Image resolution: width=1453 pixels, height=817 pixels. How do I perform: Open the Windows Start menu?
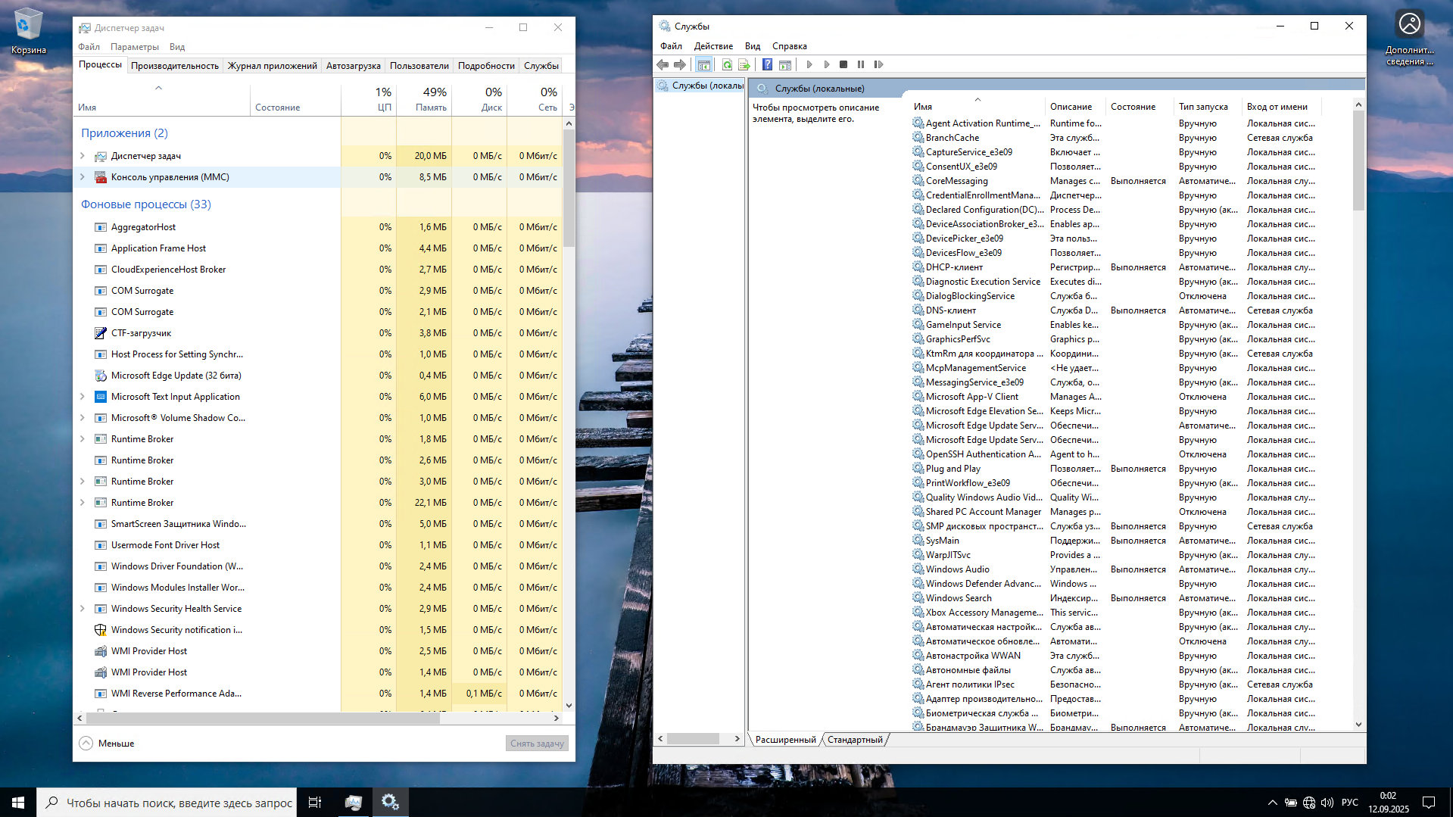coord(18,803)
